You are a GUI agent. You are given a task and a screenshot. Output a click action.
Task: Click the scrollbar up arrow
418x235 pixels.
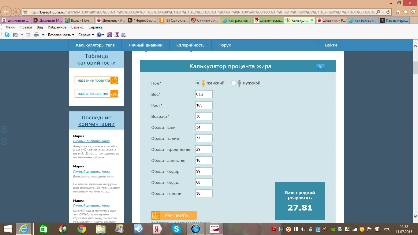pos(415,46)
